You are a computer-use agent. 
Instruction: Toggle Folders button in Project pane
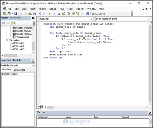pyautogui.click(x=14, y=23)
